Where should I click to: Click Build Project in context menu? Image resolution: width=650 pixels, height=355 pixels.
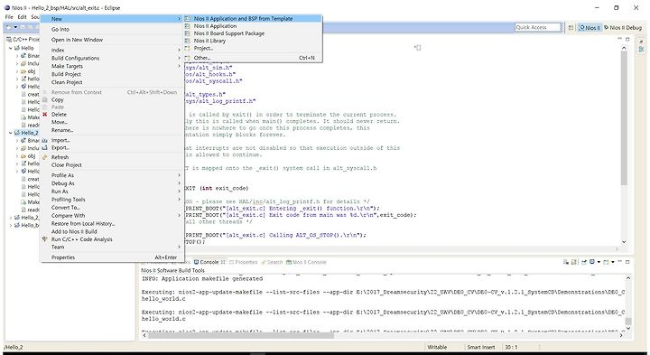[112, 74]
